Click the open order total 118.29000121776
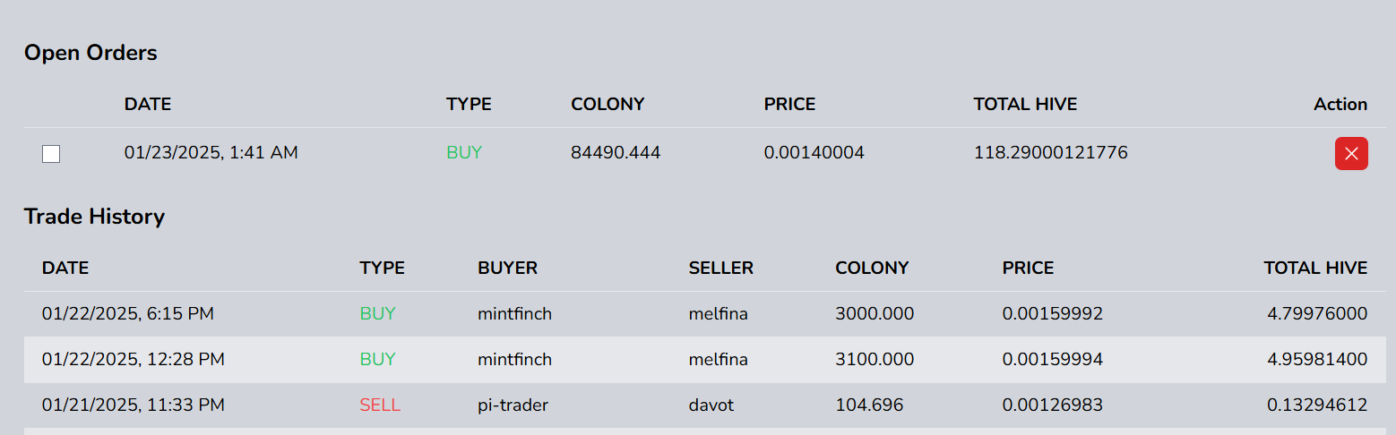1396x435 pixels. pyautogui.click(x=1050, y=153)
